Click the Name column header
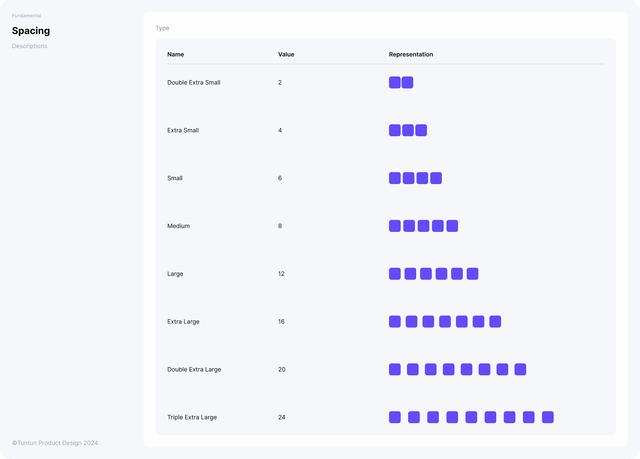This screenshot has height=459, width=640. click(x=176, y=54)
